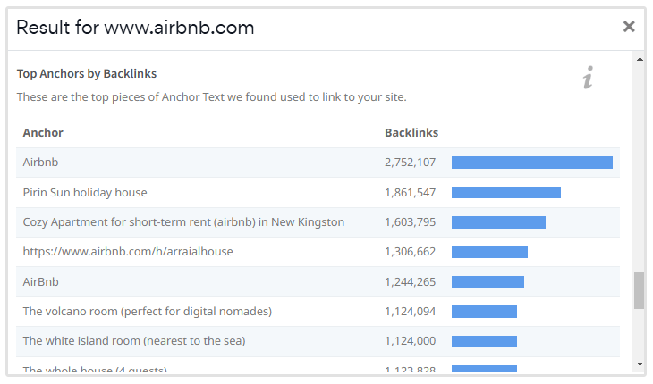Click the bar for Pirin Sun holiday house
Viewport: 653px width, 384px height.
[x=505, y=192]
